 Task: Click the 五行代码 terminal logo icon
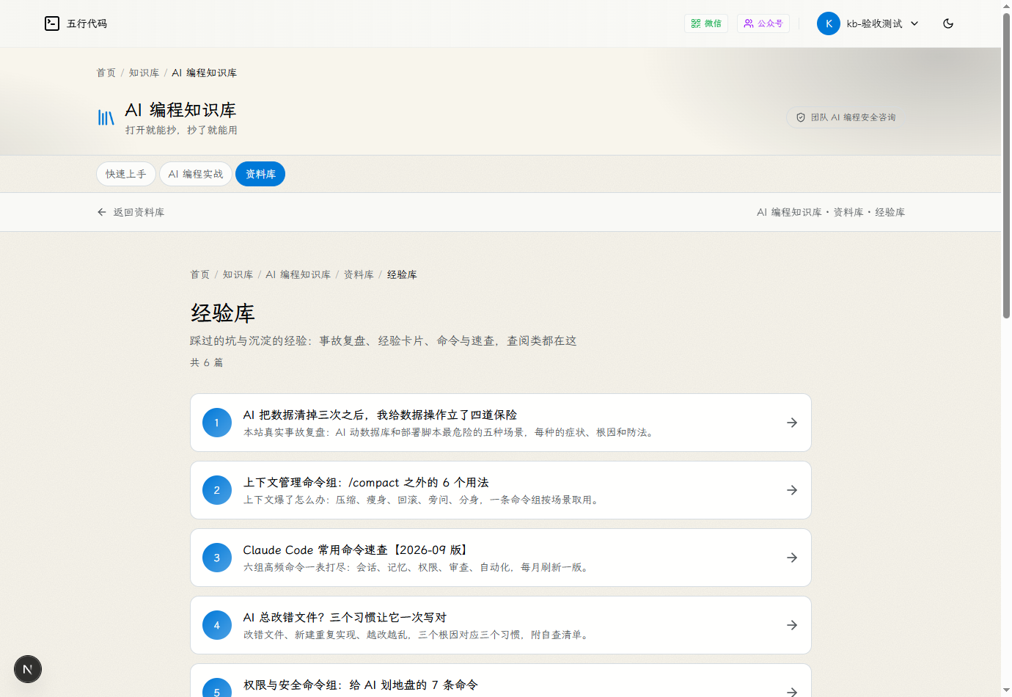[x=51, y=23]
